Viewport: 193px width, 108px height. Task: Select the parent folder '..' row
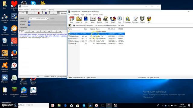coord(96,31)
